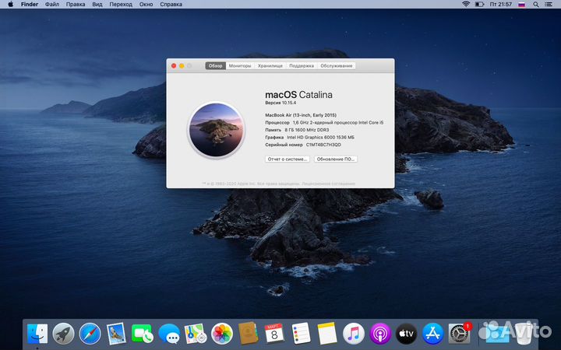This screenshot has width=561, height=350.
Task: Open the Правка menu
Action: coord(76,5)
